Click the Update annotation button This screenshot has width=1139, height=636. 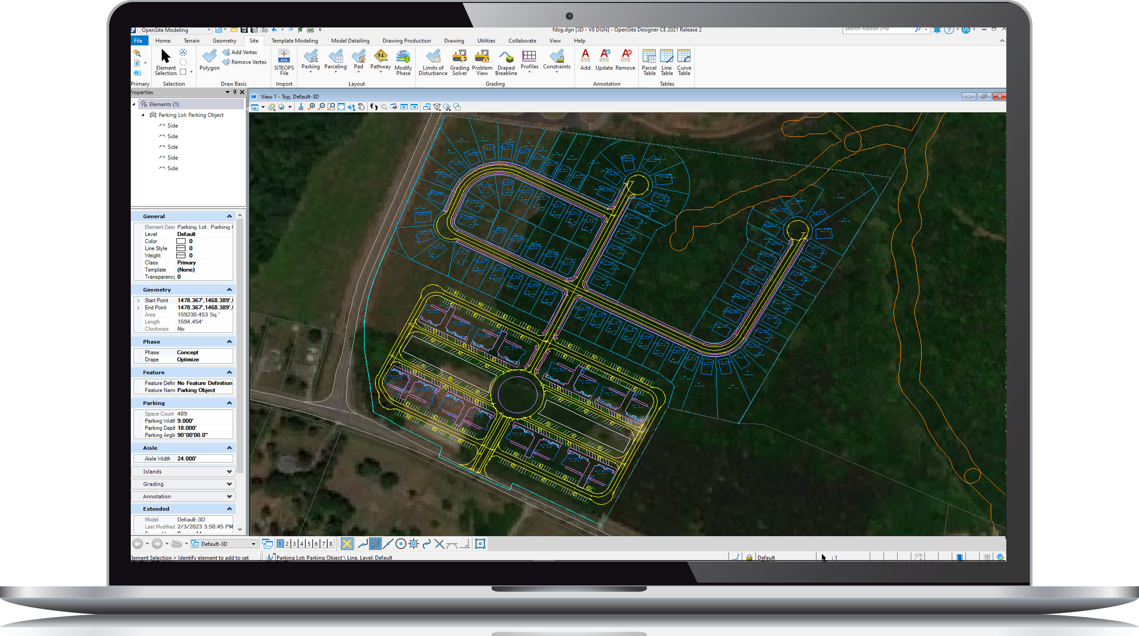tap(604, 61)
